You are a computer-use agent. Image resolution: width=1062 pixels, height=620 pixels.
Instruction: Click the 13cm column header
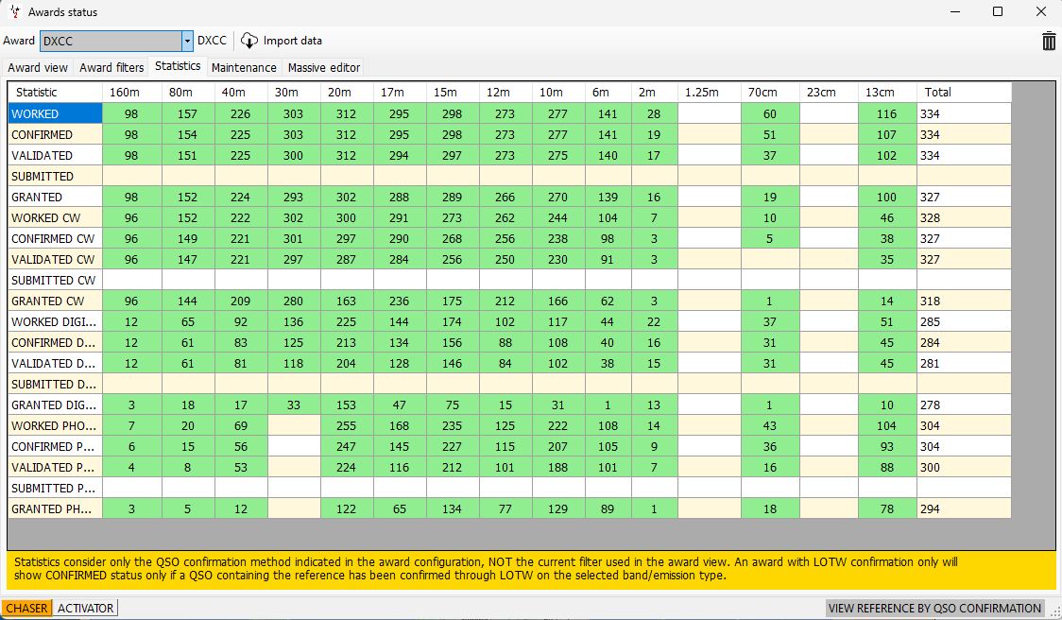(x=887, y=93)
